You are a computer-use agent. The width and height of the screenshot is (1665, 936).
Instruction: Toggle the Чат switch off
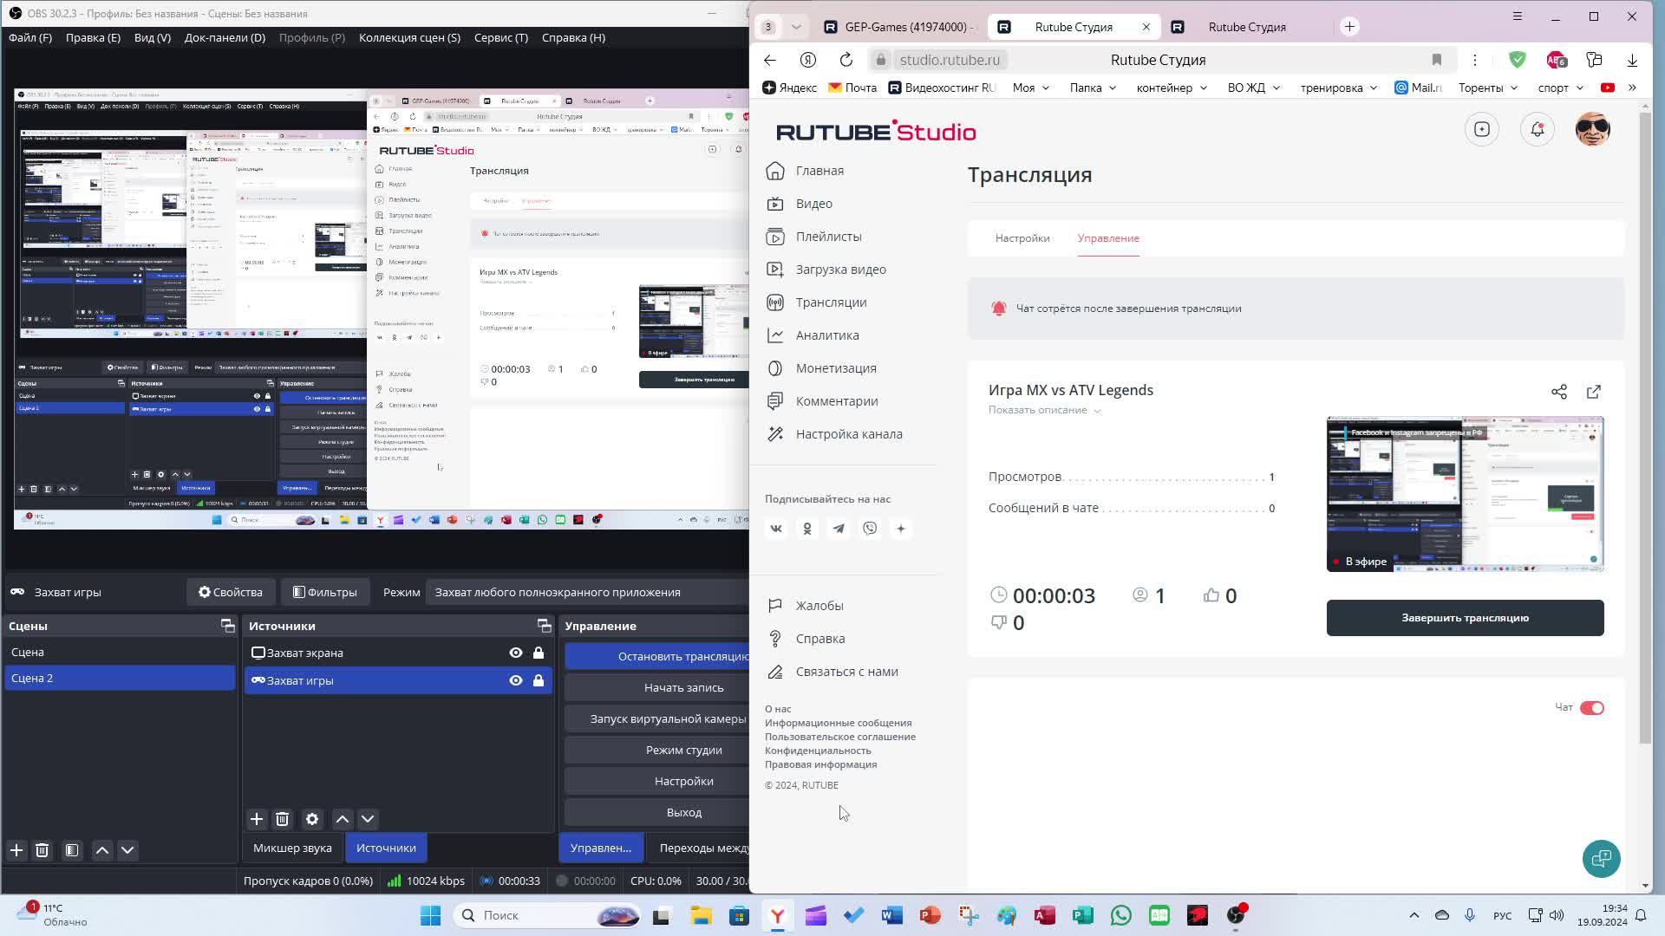(x=1592, y=708)
